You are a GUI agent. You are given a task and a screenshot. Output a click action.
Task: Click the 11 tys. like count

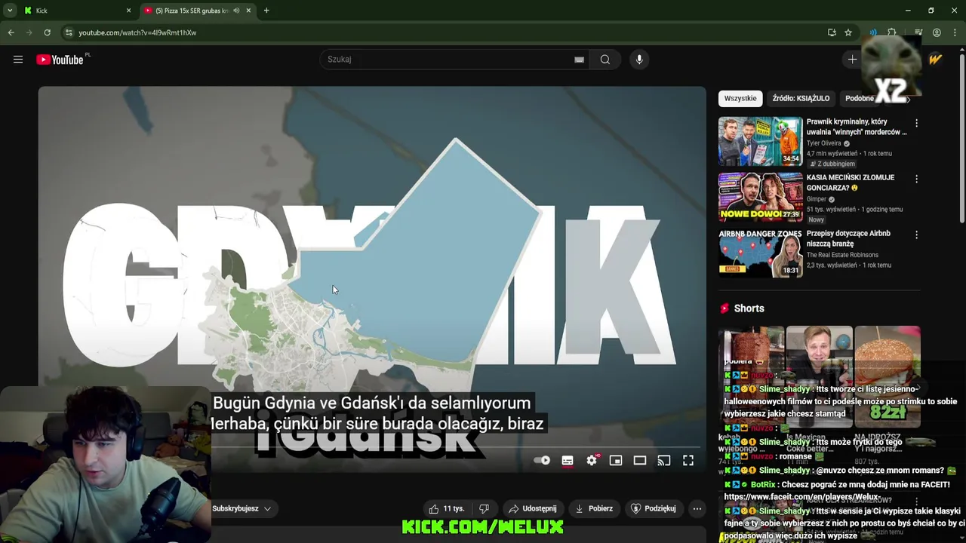454,508
